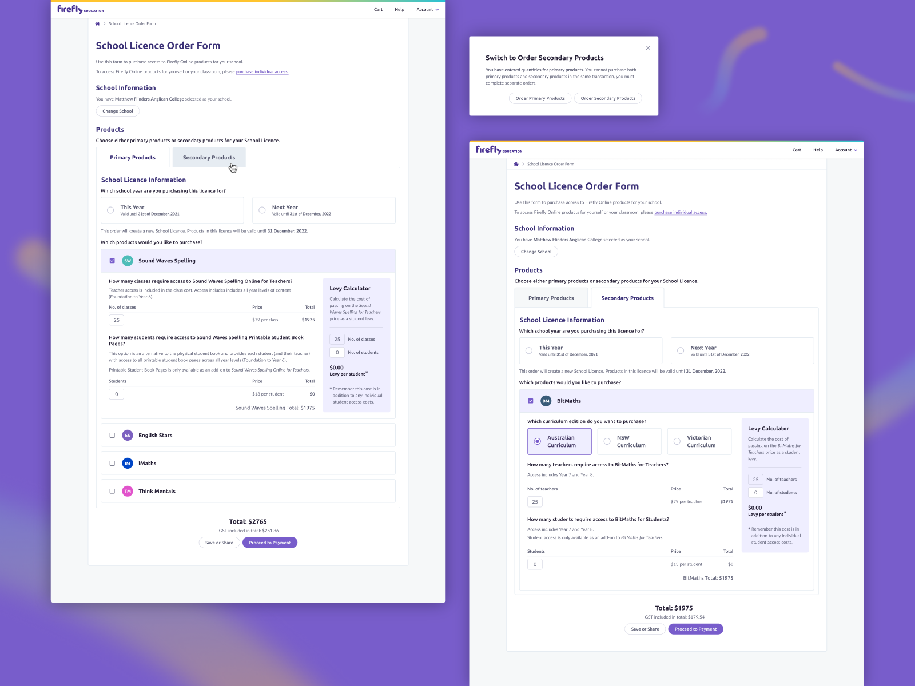Select Secondary Products tab in right window
The height and width of the screenshot is (686, 915).
tap(627, 298)
